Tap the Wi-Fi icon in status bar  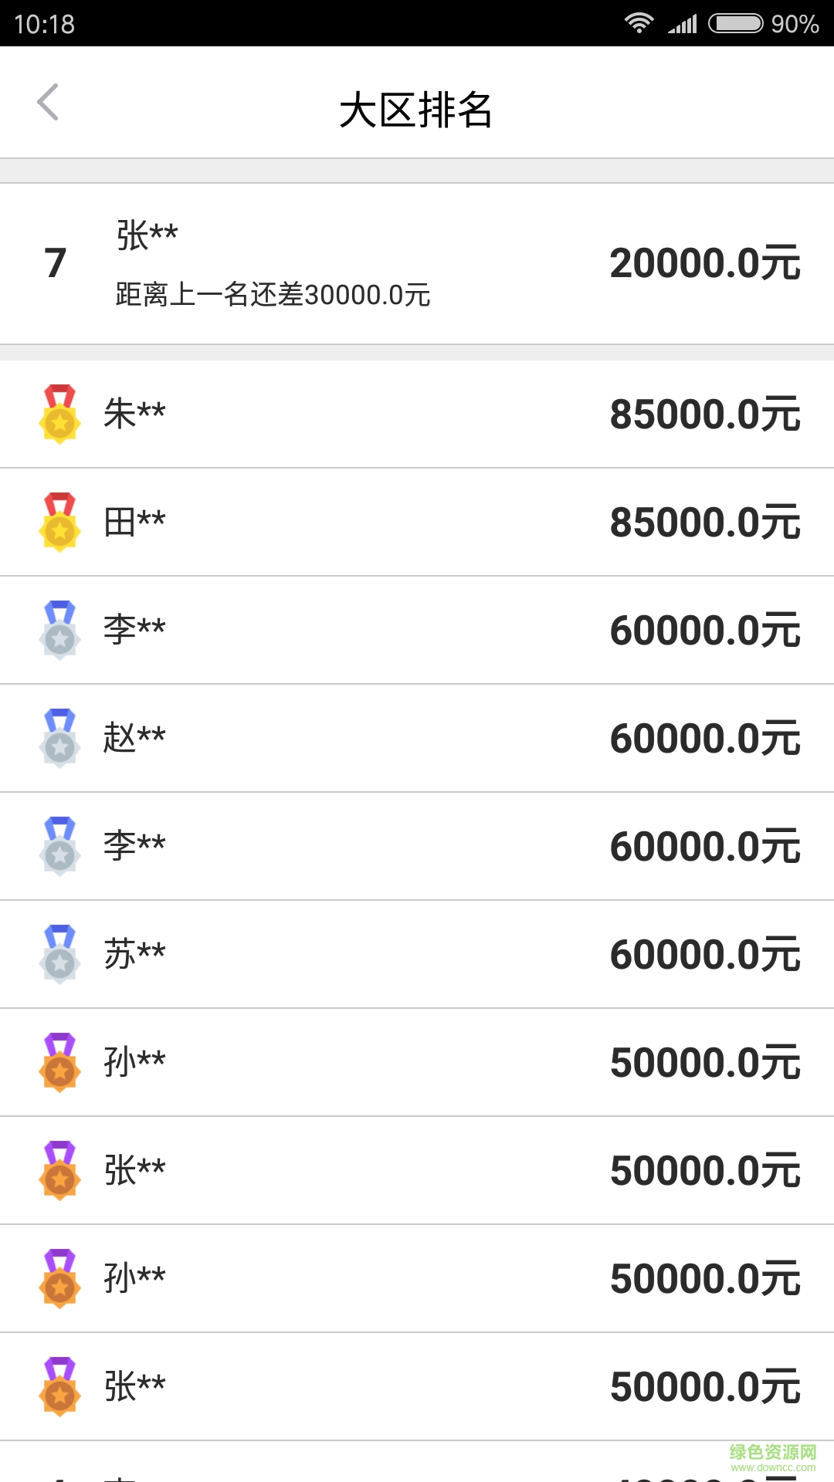point(639,24)
